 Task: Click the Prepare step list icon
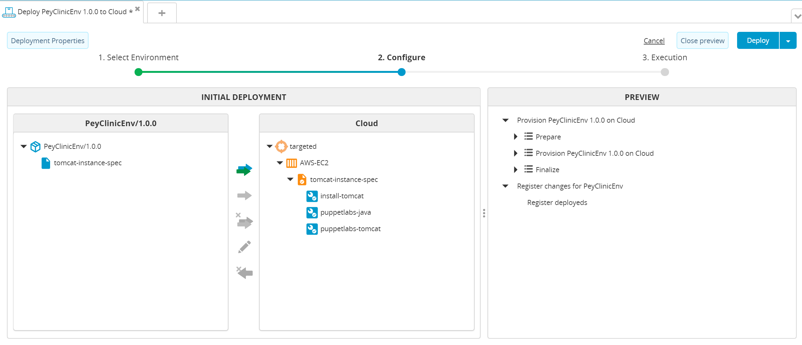point(528,136)
